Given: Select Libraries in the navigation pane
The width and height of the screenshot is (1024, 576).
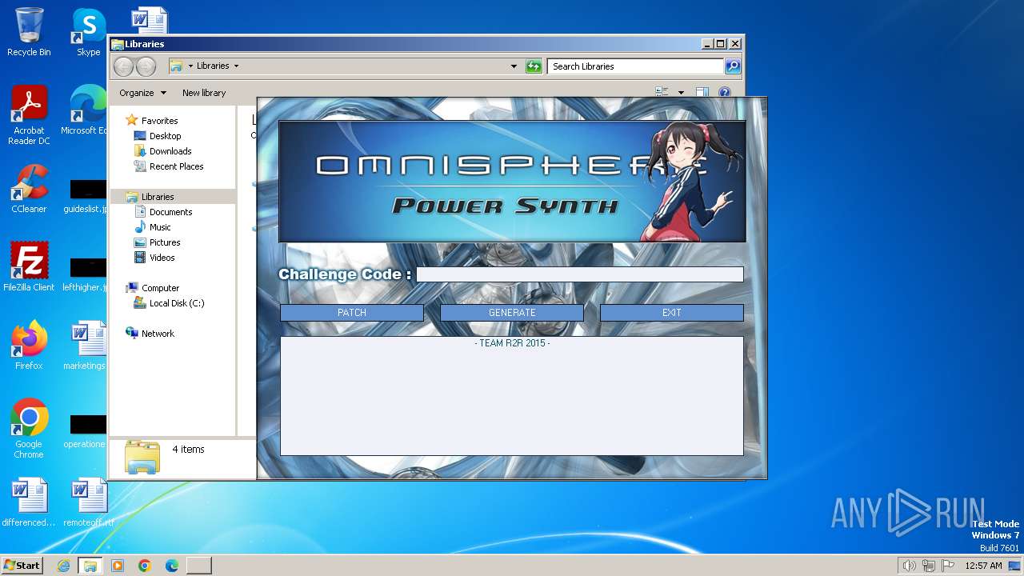Looking at the screenshot, I should click(x=158, y=197).
